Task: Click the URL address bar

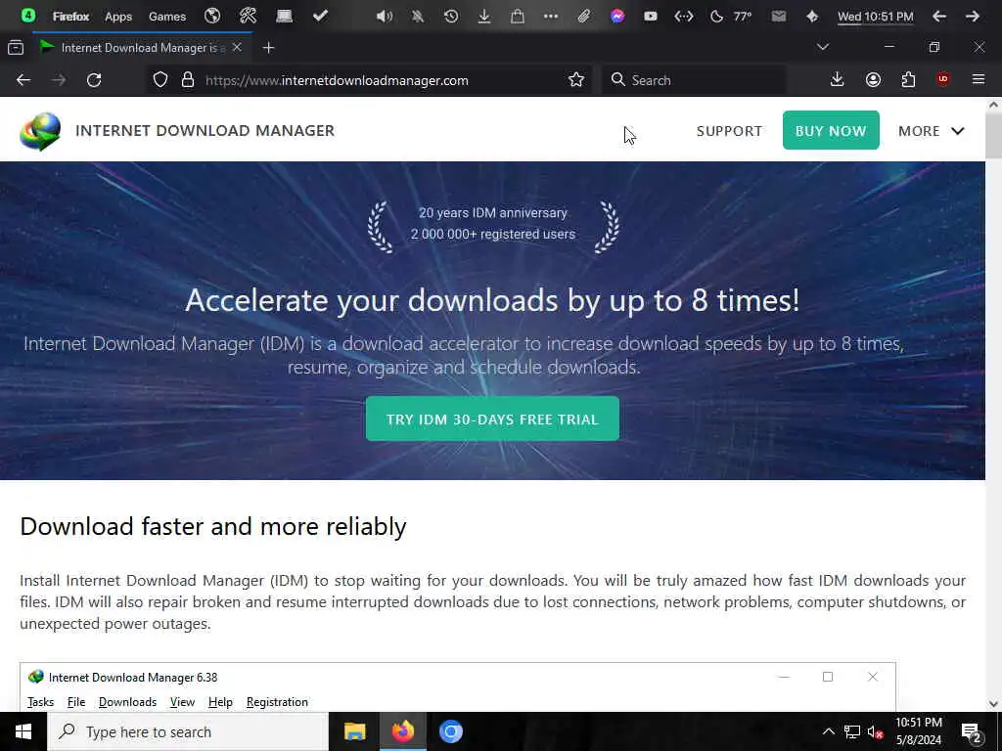Action: [371, 80]
